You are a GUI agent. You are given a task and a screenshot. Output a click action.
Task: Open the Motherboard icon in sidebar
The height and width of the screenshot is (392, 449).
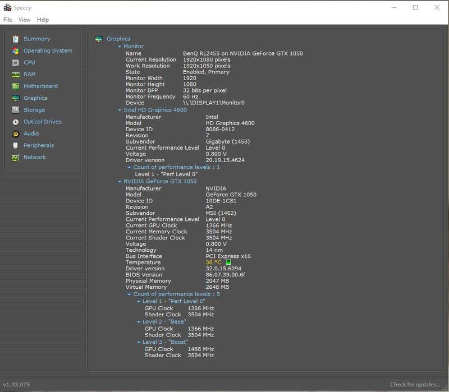click(x=16, y=86)
